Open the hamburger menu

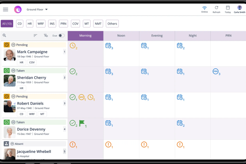(5, 9)
